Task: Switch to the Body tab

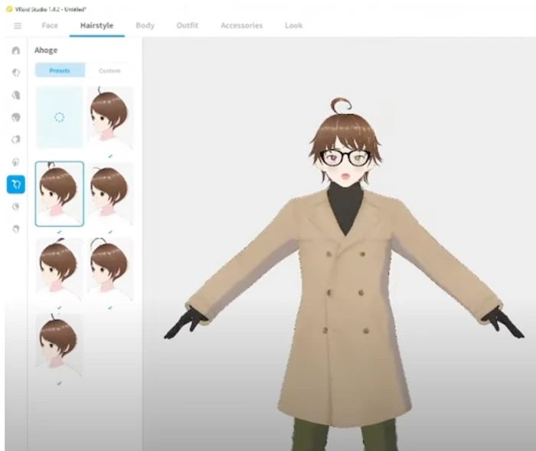Action: pyautogui.click(x=145, y=25)
